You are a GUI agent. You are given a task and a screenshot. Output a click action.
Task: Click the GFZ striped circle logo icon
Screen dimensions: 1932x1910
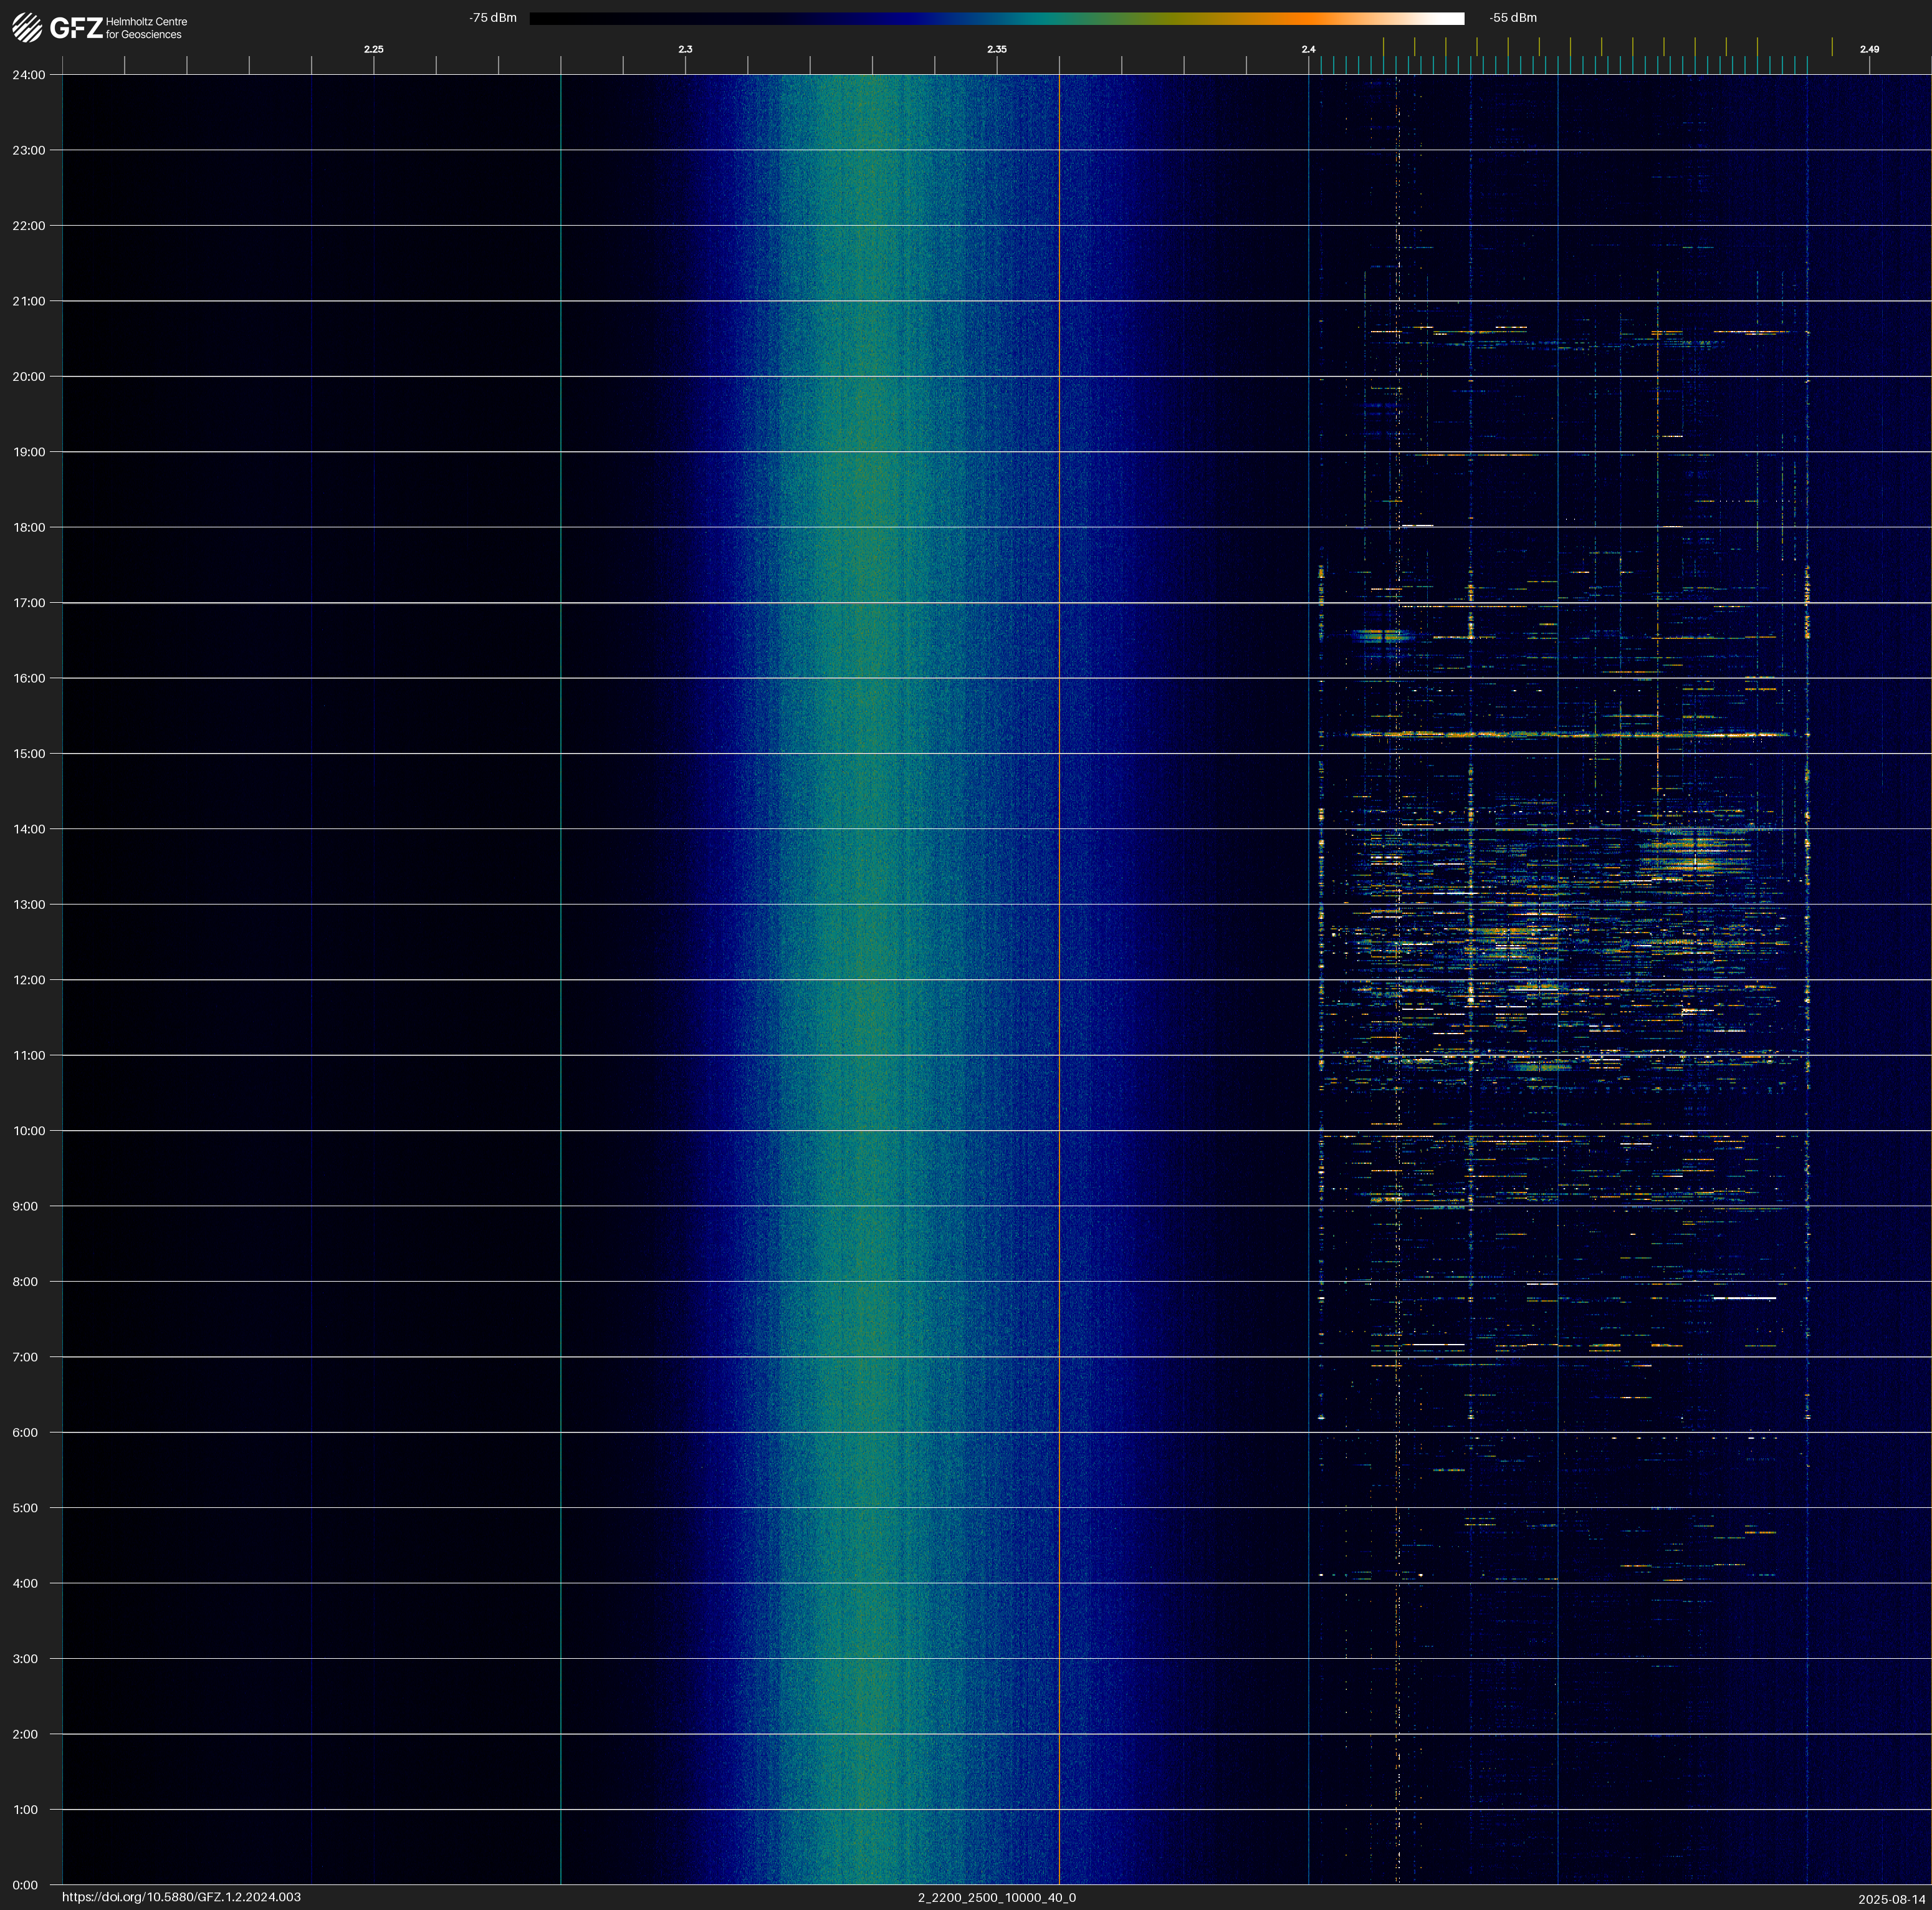(x=27, y=28)
